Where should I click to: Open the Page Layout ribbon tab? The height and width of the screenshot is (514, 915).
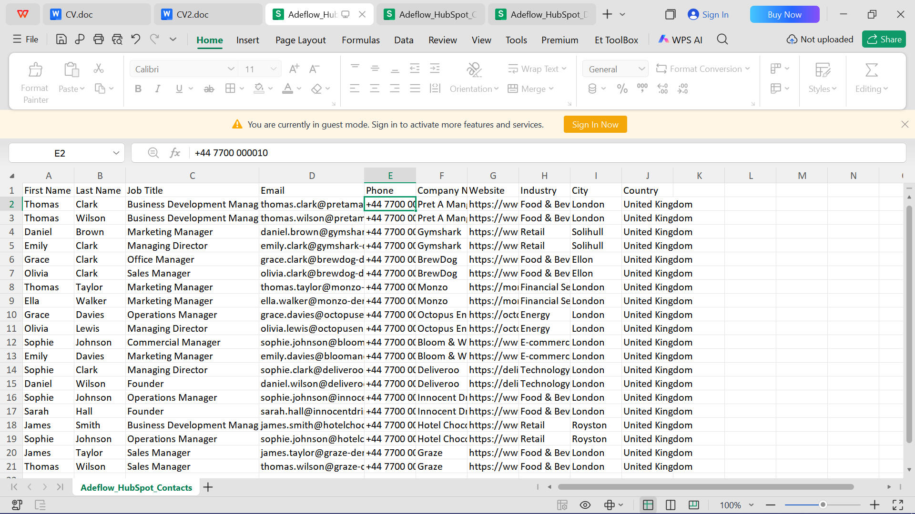tap(301, 40)
